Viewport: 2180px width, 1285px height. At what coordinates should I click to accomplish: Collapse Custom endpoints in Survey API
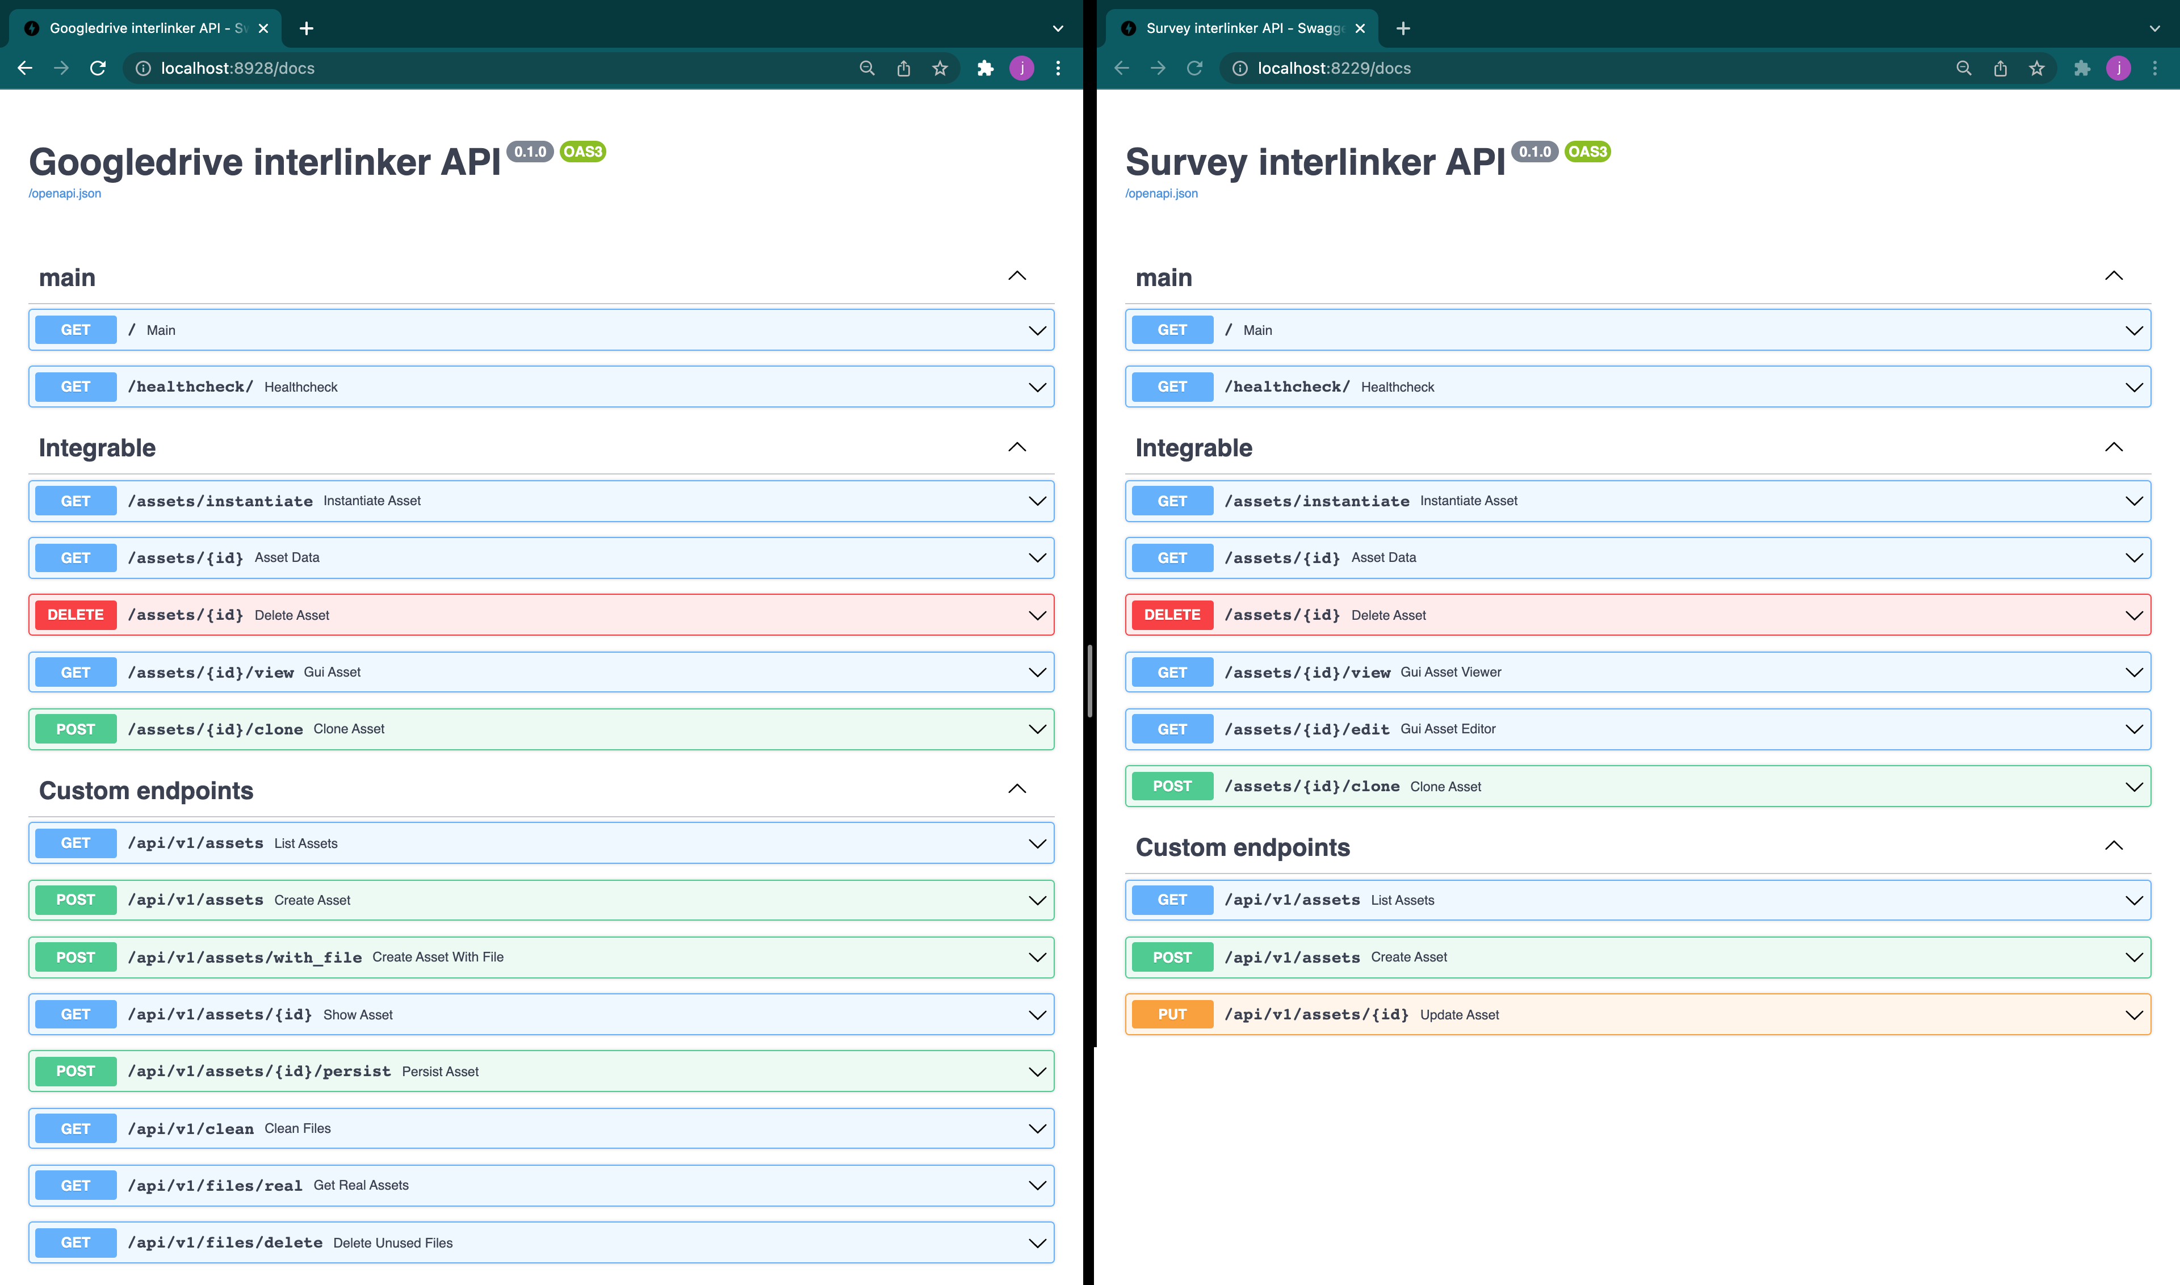tap(2114, 846)
